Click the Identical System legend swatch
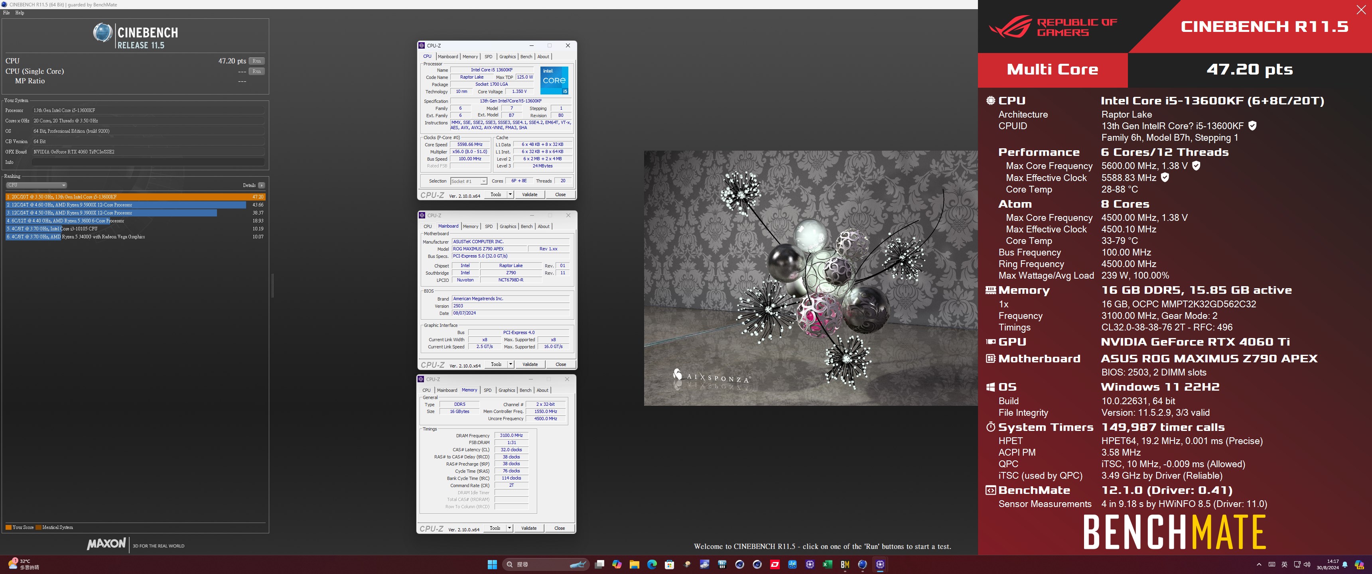Image resolution: width=1372 pixels, height=574 pixels. coord(39,527)
